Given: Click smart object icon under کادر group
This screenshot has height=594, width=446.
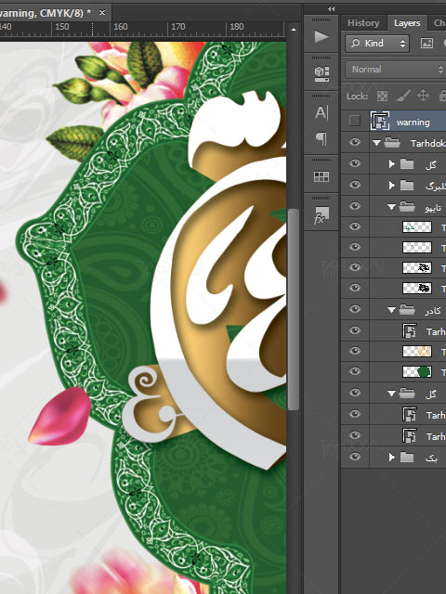Looking at the screenshot, I should (409, 330).
